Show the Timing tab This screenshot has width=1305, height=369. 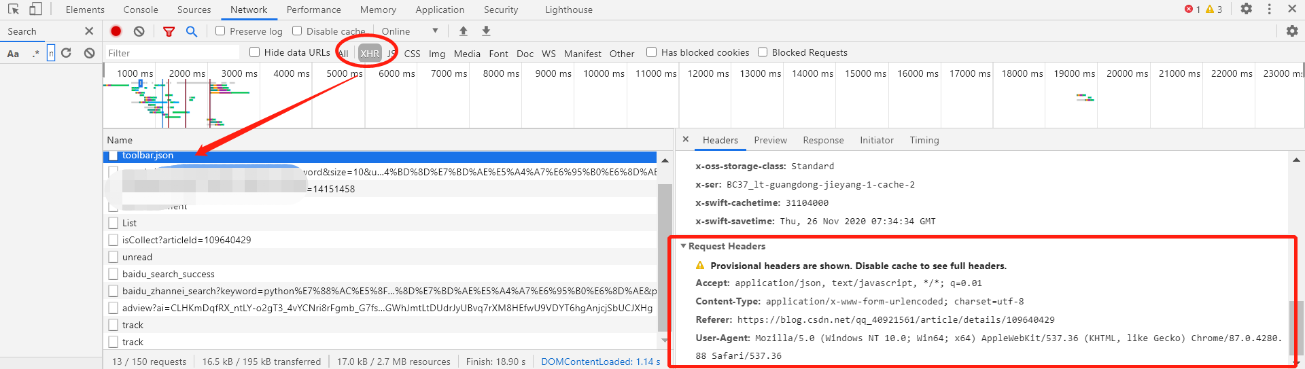pyautogui.click(x=924, y=140)
